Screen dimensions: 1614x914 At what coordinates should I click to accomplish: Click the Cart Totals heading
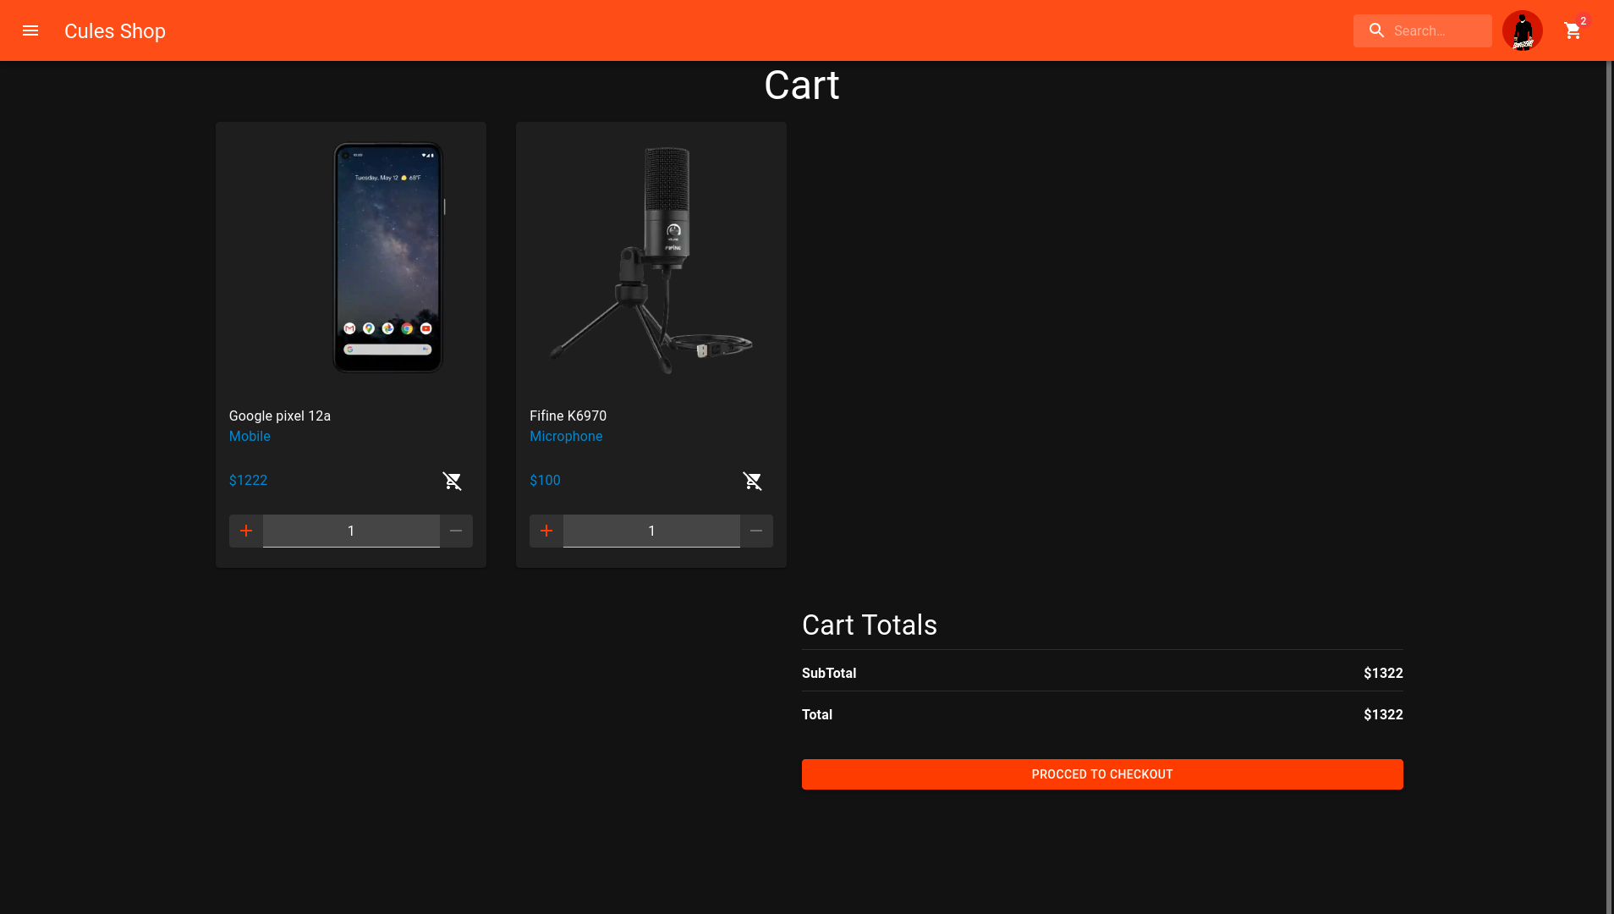click(870, 625)
